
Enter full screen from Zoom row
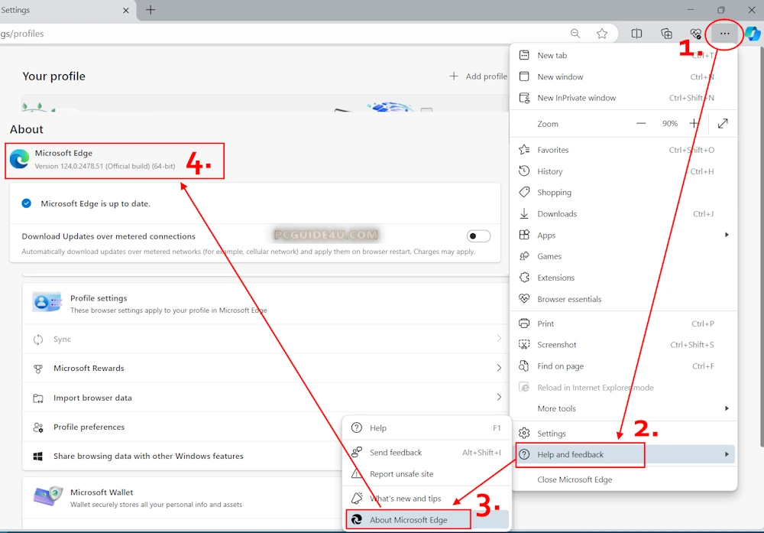[723, 123]
